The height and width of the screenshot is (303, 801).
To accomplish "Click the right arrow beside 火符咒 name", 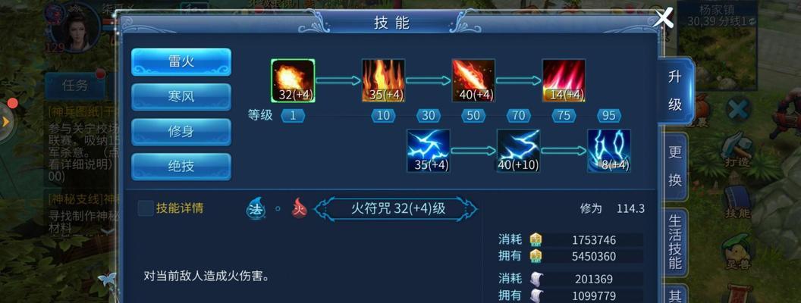I will click(x=469, y=208).
